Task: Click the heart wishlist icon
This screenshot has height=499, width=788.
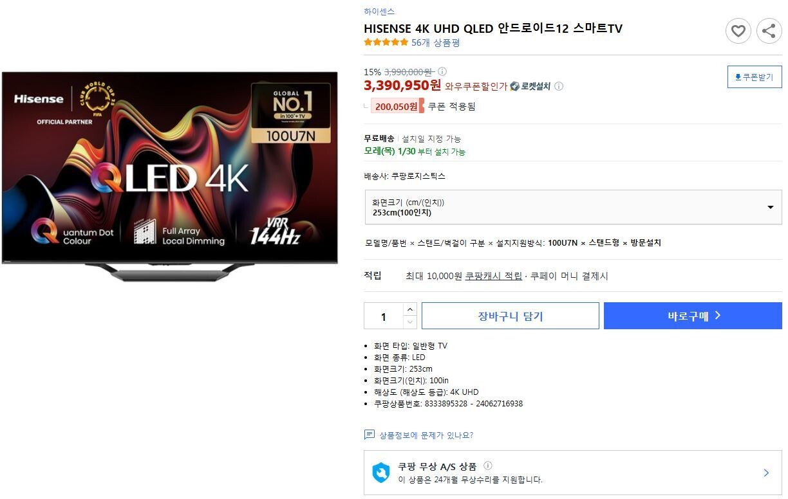Action: (x=738, y=30)
